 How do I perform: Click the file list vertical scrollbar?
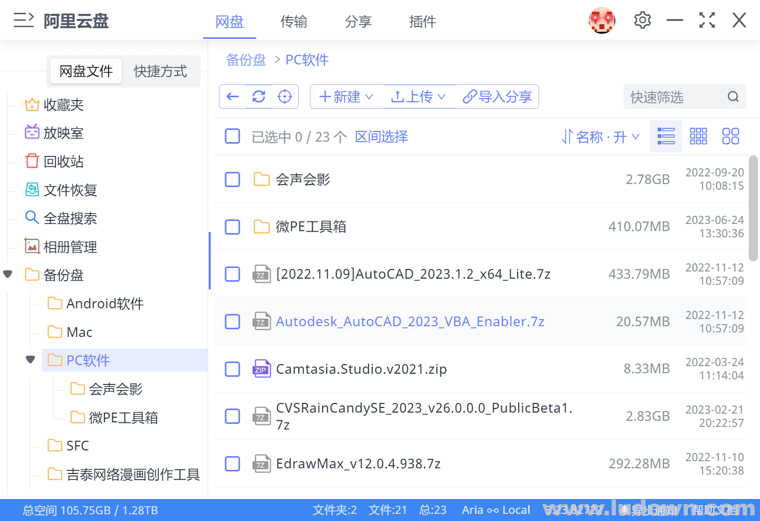(x=753, y=209)
